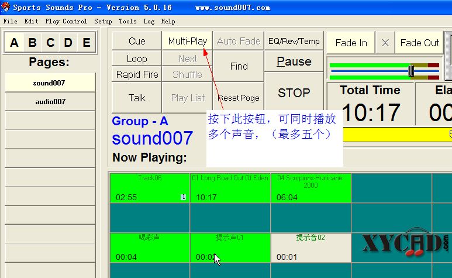Stop playback with STOP button
Viewport: 452px width, 278px height.
tap(294, 92)
